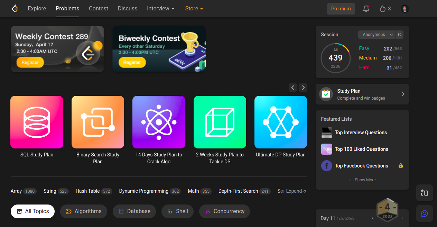Screen dimensions: 437x227
Task: Open the Discuss tab
Action: tap(128, 8)
